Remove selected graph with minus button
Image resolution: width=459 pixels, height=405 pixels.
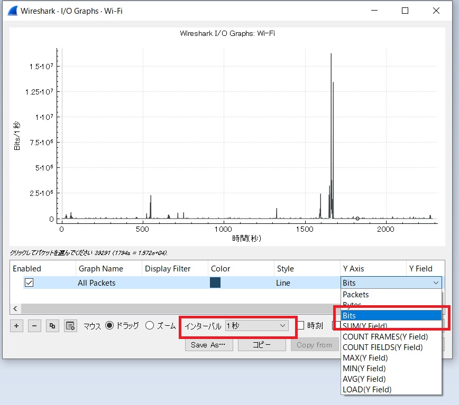coord(34,326)
